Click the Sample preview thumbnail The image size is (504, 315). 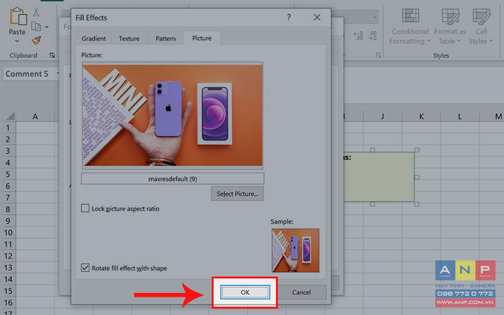tap(295, 250)
